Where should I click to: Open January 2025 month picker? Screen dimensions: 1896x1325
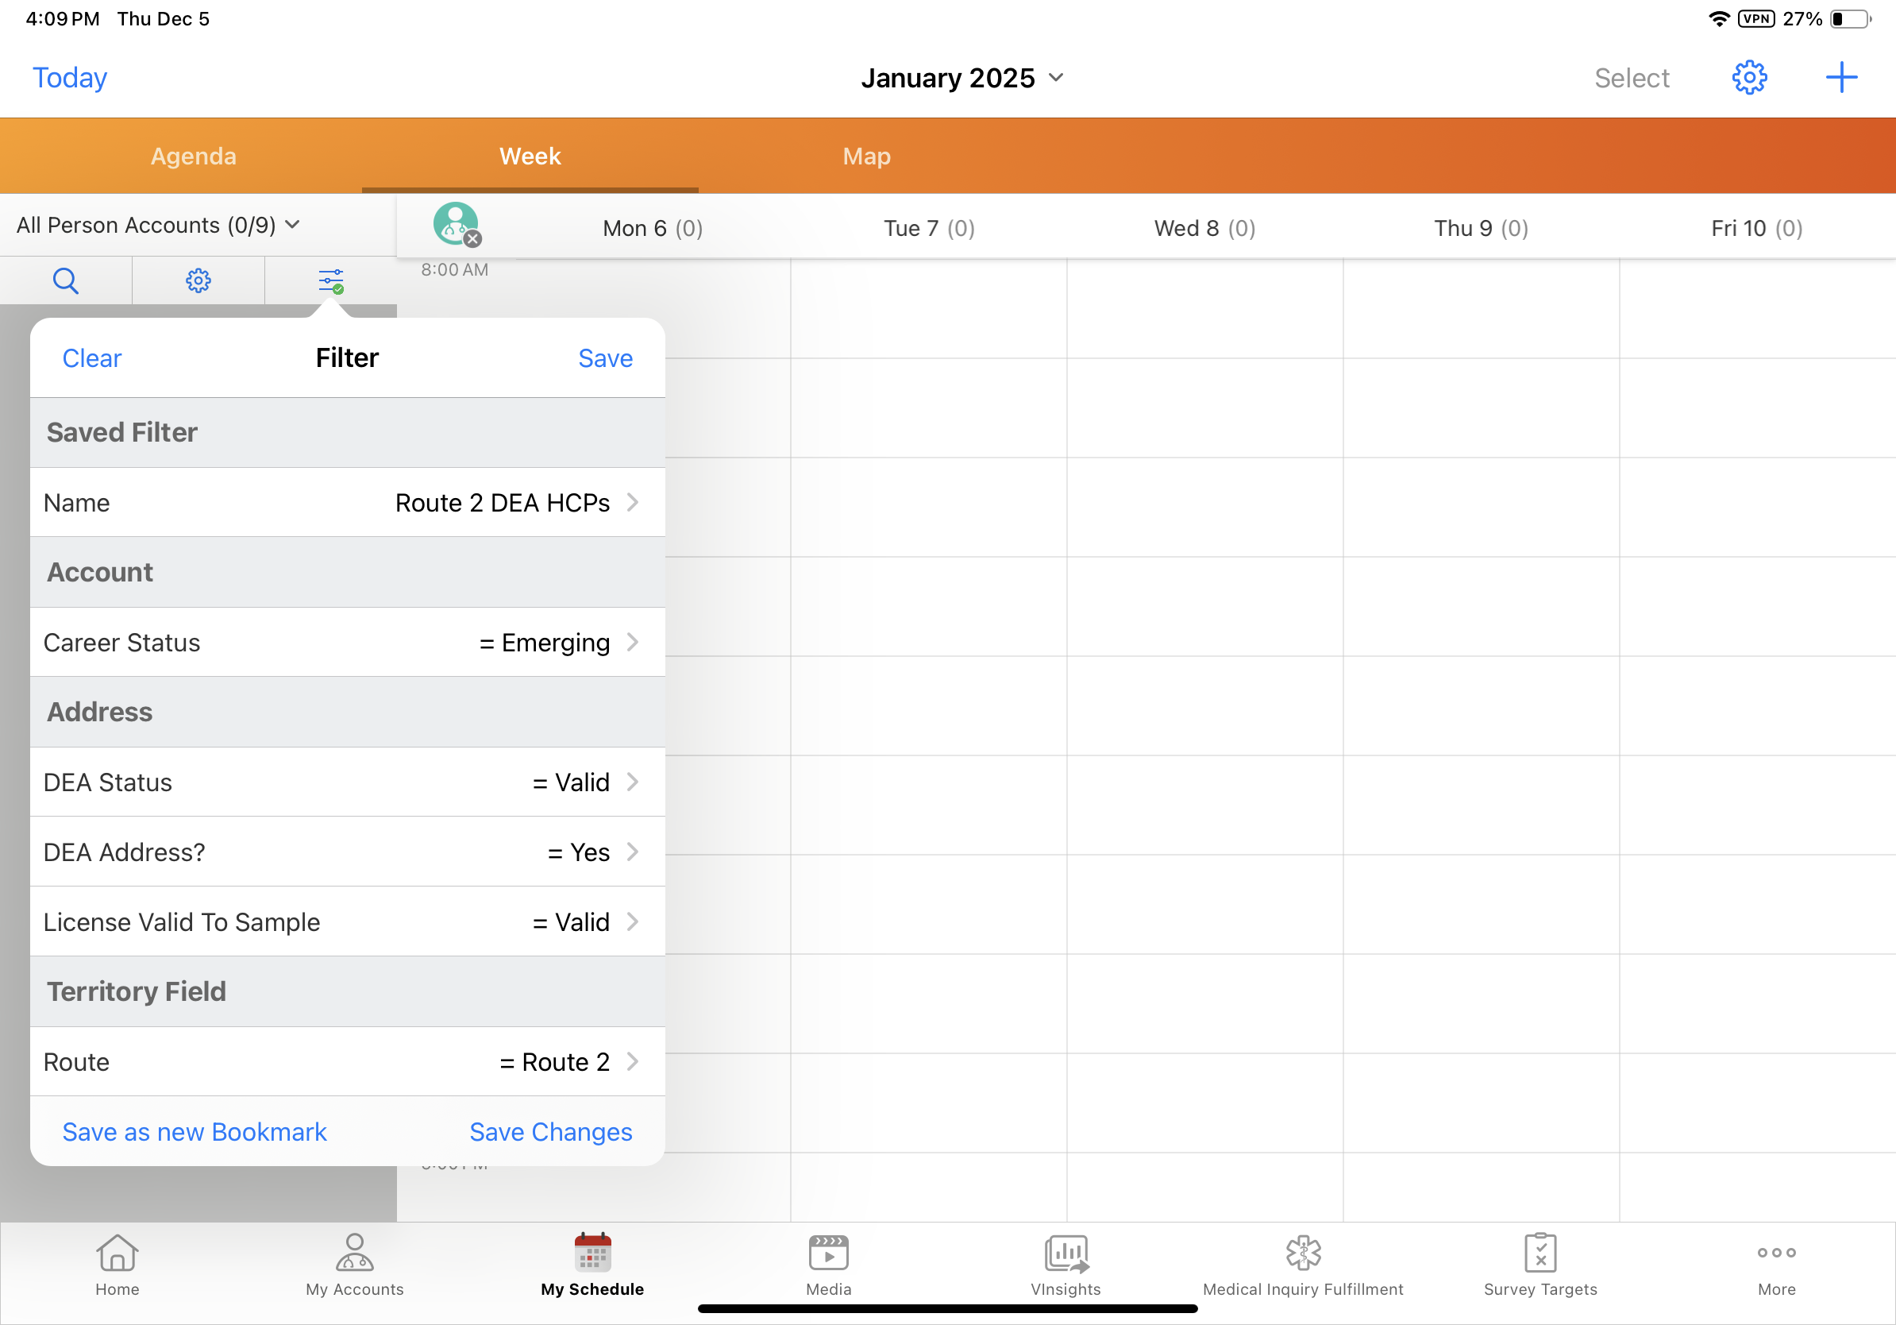click(961, 78)
